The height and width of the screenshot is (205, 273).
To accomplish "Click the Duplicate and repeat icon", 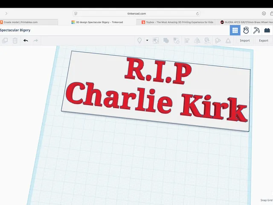I will tap(5, 41).
